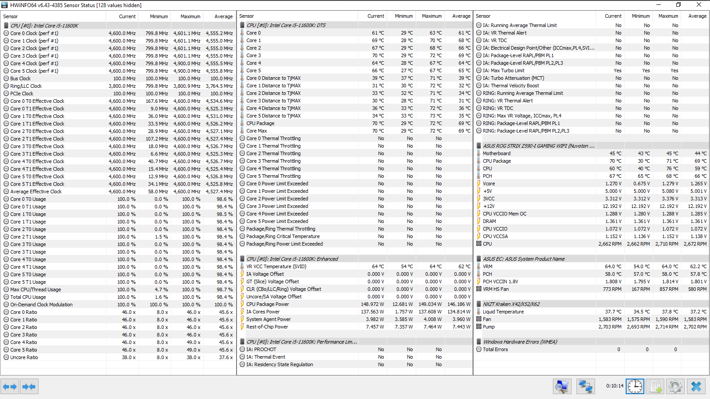Click the Current column header in left pane
The height and width of the screenshot is (399, 710).
[122, 16]
